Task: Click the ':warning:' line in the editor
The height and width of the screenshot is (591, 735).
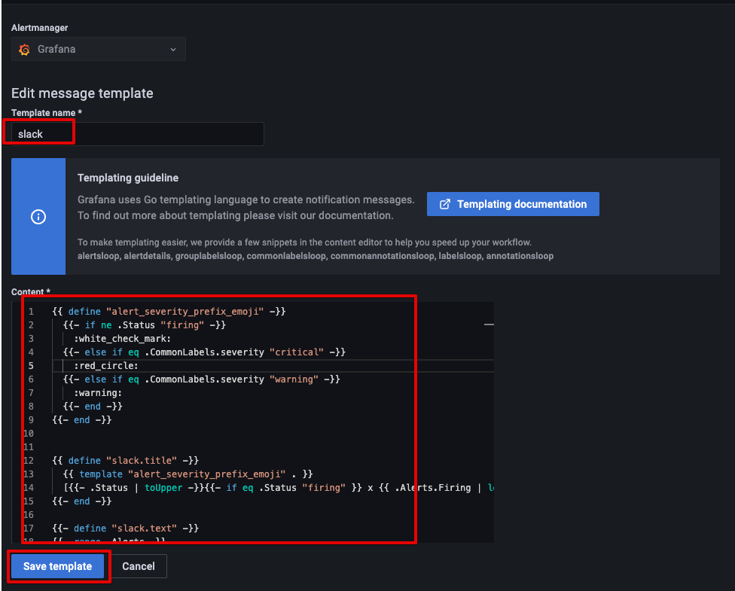Action: pos(98,393)
